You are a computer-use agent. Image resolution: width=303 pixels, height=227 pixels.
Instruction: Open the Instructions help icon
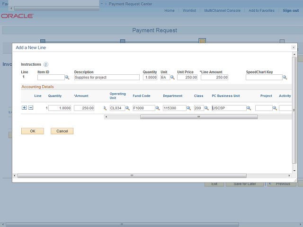[x=46, y=64]
